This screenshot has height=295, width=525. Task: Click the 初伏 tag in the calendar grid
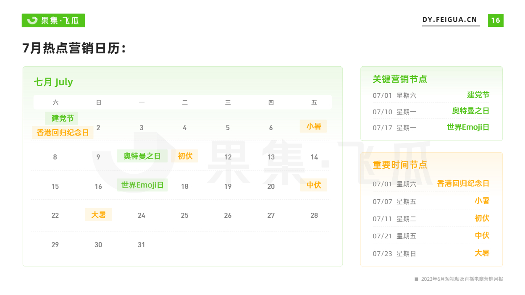tap(185, 156)
